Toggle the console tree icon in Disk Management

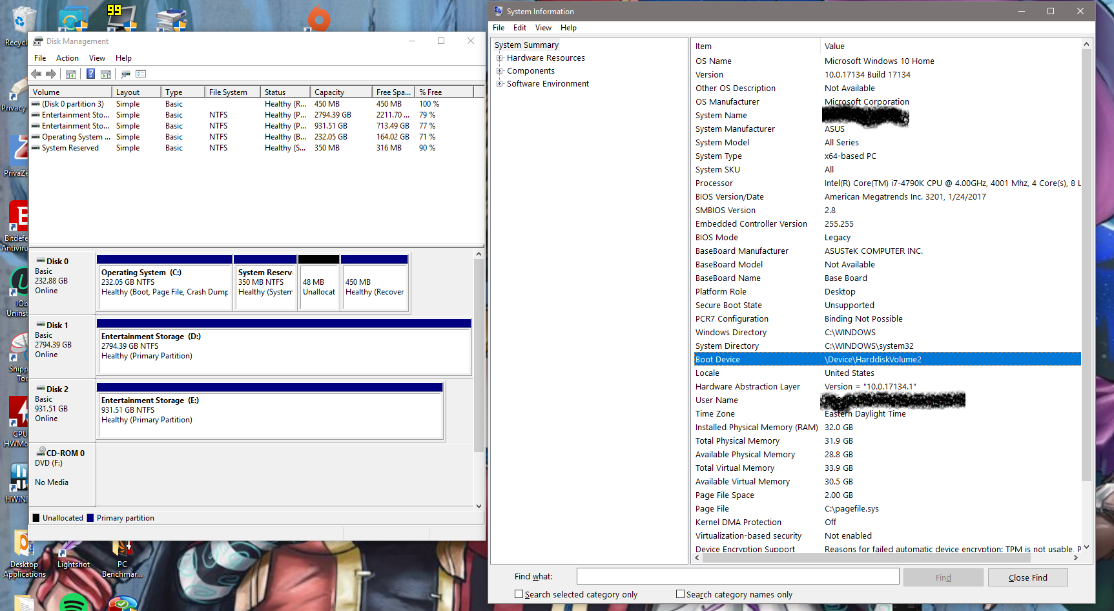pyautogui.click(x=71, y=74)
